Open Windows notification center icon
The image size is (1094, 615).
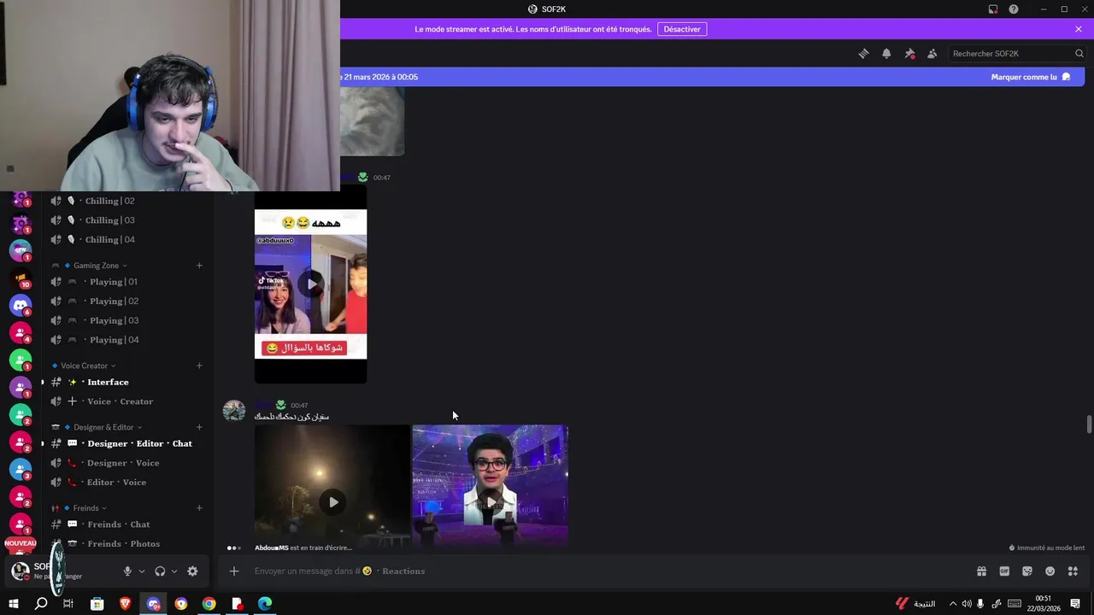(1075, 604)
